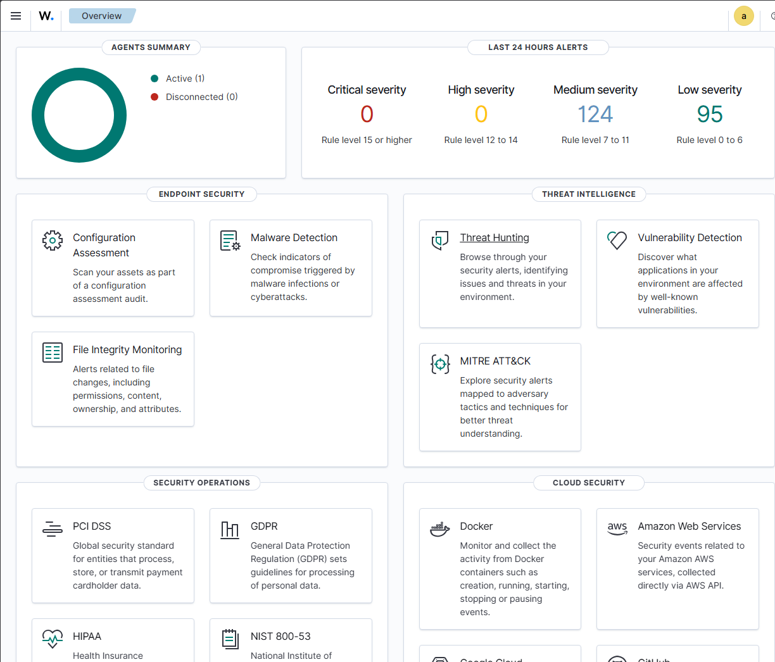Click the Wazuh logo in the header
This screenshot has height=662, width=775.
click(x=46, y=15)
